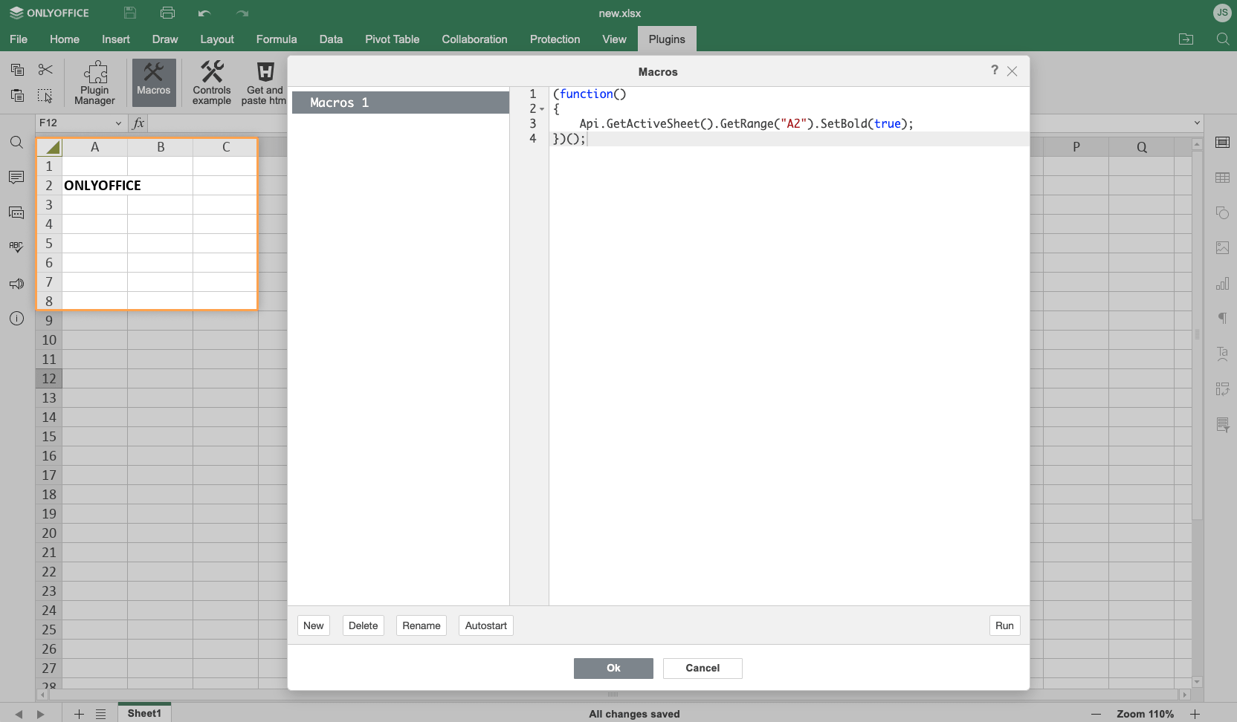Confirm with the Ok button
1237x722 pixels.
click(613, 669)
